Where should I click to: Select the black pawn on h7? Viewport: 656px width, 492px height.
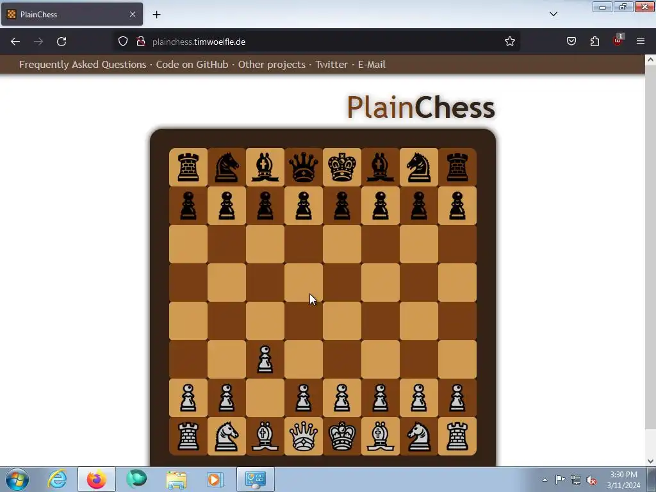point(457,206)
